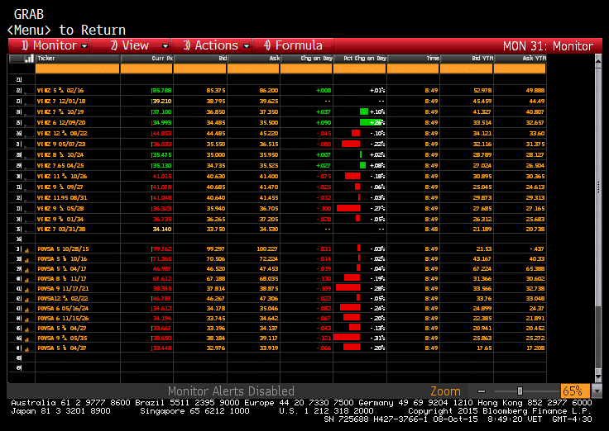Screen dimensions: 609x431
Task: Click the 52.978 bid YTM value
Action: pyautogui.click(x=482, y=90)
